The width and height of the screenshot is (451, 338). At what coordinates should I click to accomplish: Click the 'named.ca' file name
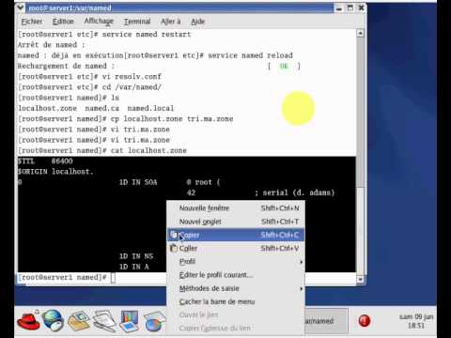102,108
